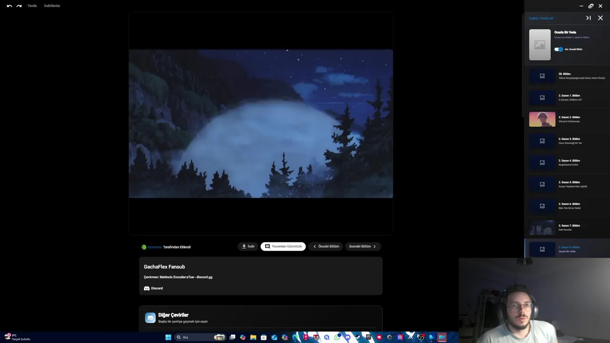Open the Ashirame uploader profile link
610x343 pixels.
(154, 247)
